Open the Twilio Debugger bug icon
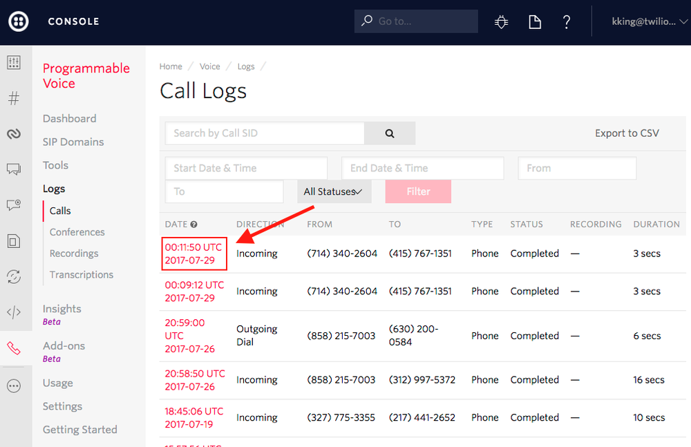691x447 pixels. coord(500,21)
